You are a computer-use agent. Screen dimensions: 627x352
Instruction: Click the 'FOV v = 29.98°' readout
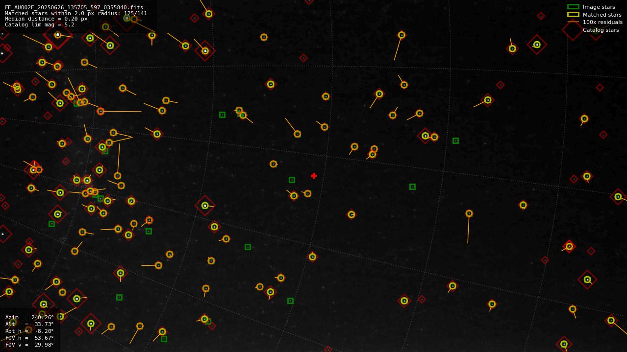click(29, 345)
